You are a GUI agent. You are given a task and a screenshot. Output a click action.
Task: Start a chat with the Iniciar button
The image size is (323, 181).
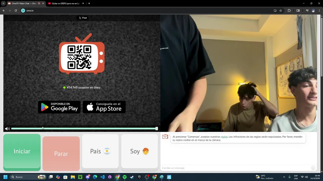22,152
